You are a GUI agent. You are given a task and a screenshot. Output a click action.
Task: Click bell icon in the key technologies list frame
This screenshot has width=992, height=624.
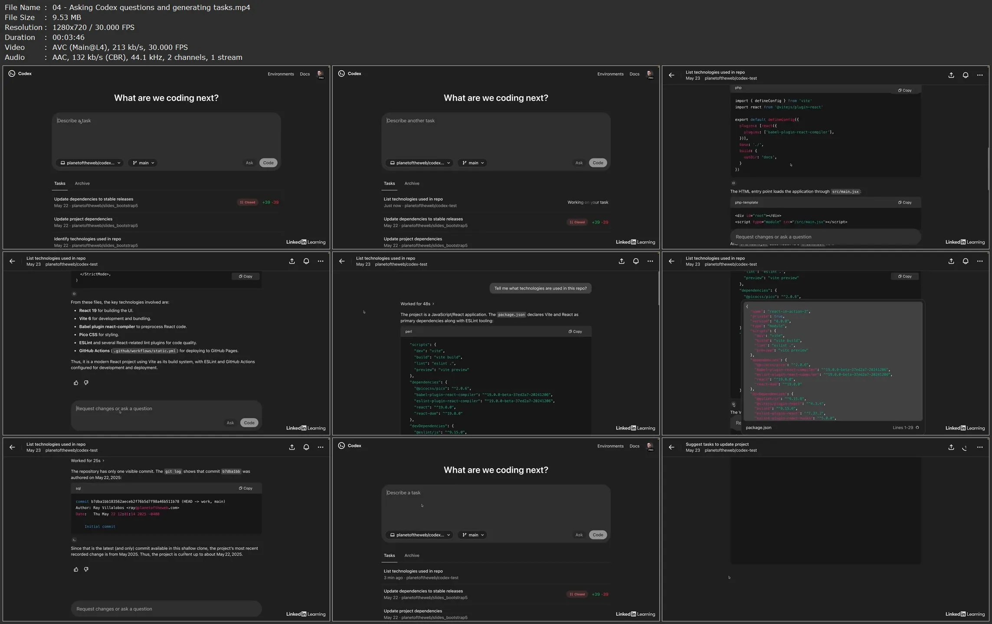(x=306, y=261)
